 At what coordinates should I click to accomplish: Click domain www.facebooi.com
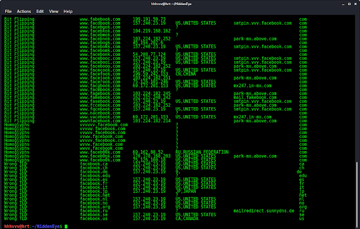[100, 62]
